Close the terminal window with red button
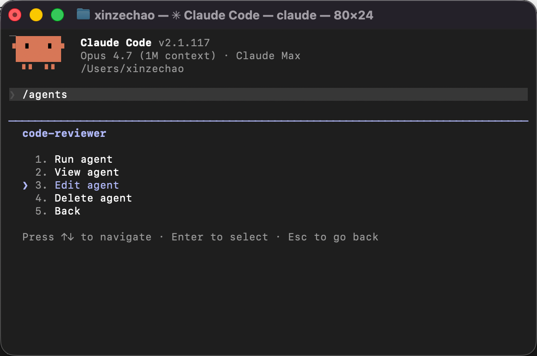Viewport: 537px width, 356px height. coord(15,15)
